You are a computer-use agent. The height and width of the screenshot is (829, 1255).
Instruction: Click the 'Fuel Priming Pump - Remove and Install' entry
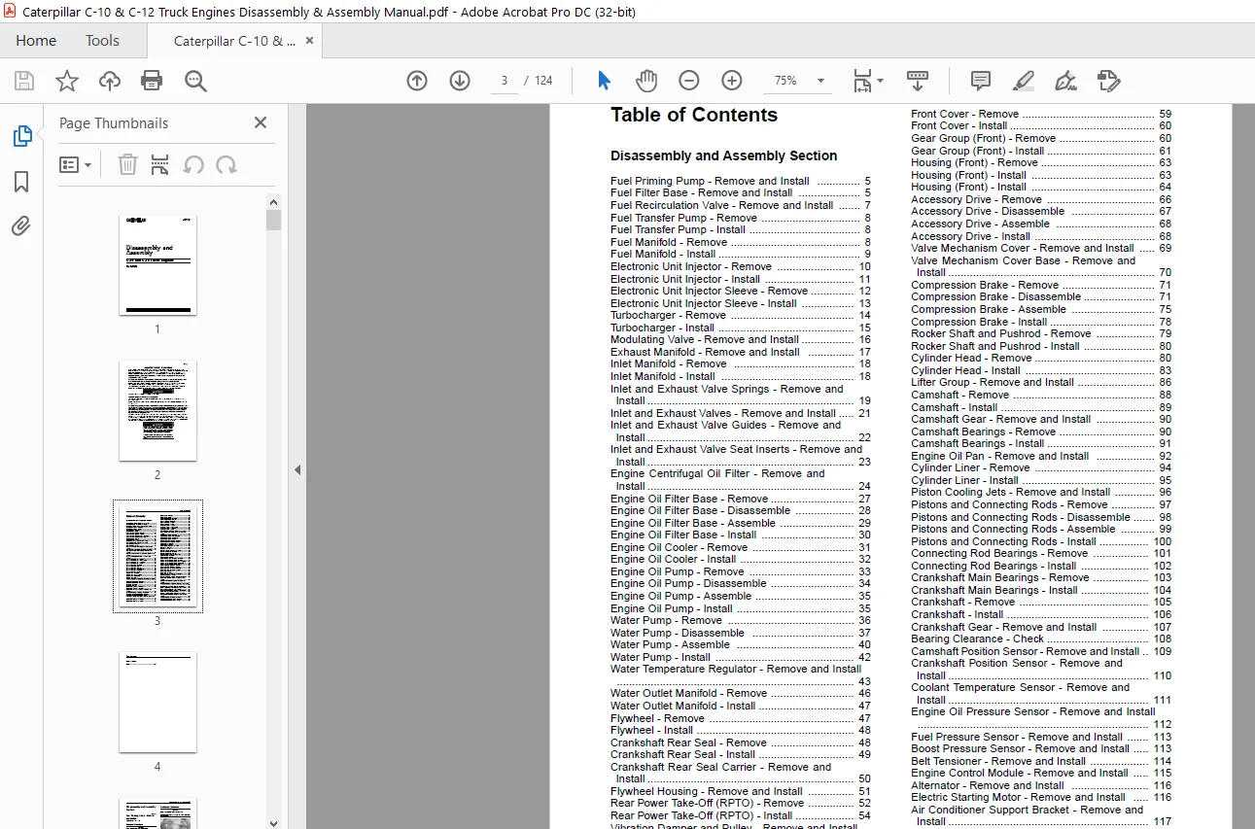point(741,181)
